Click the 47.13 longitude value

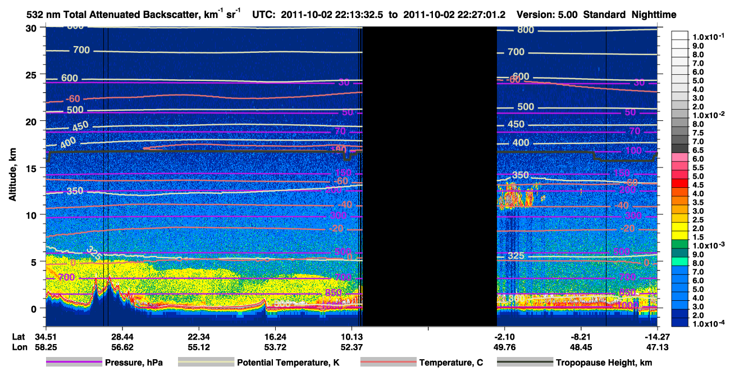pyautogui.click(x=658, y=347)
